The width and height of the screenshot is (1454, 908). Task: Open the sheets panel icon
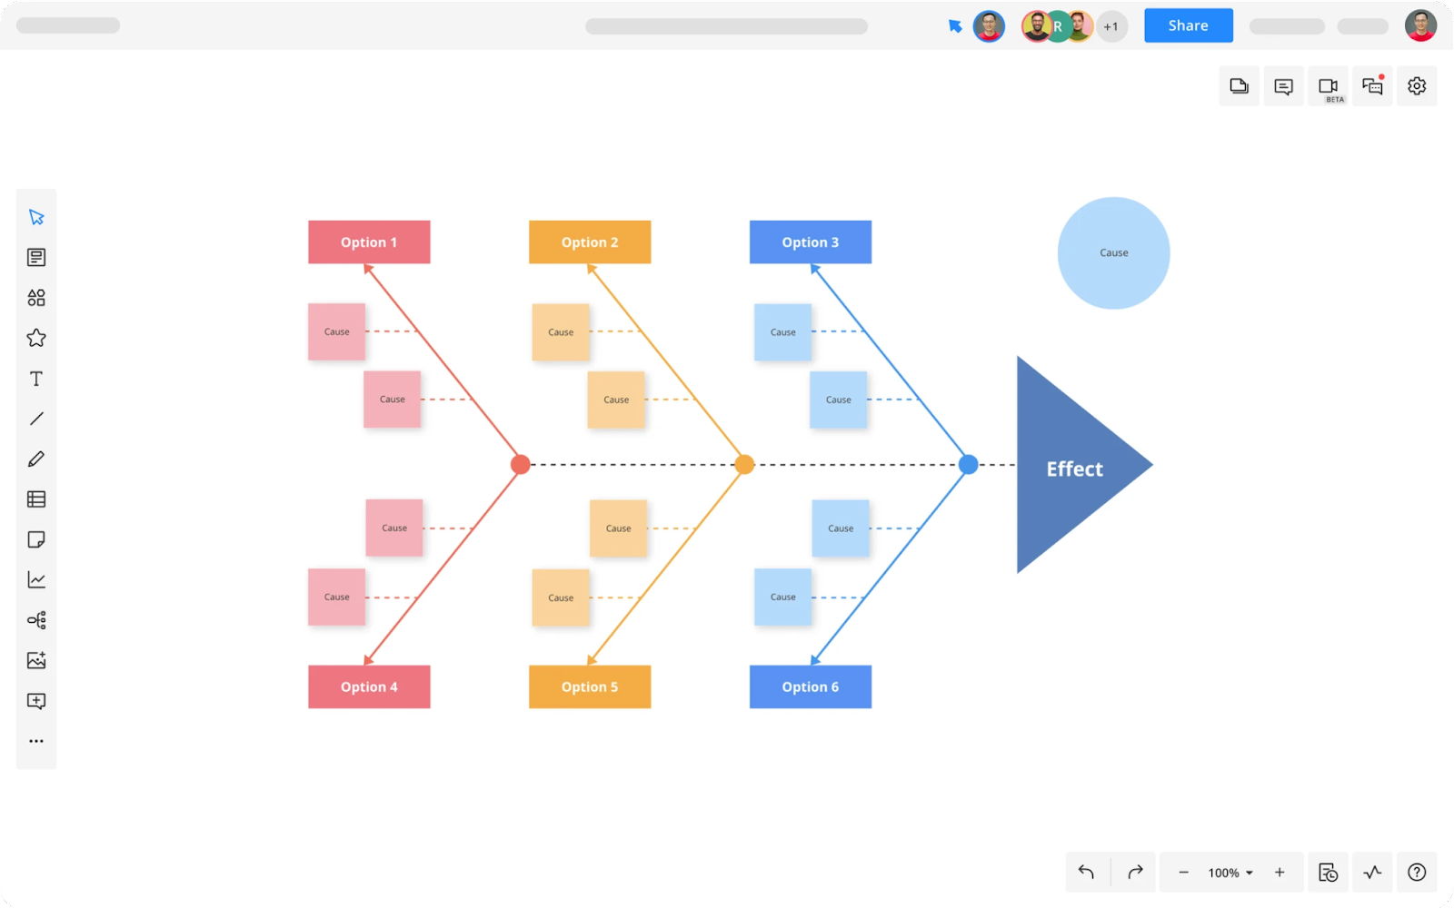tap(1240, 86)
